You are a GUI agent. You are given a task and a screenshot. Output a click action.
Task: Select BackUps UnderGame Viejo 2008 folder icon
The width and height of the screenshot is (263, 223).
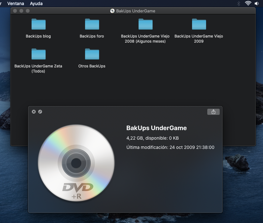(x=146, y=24)
